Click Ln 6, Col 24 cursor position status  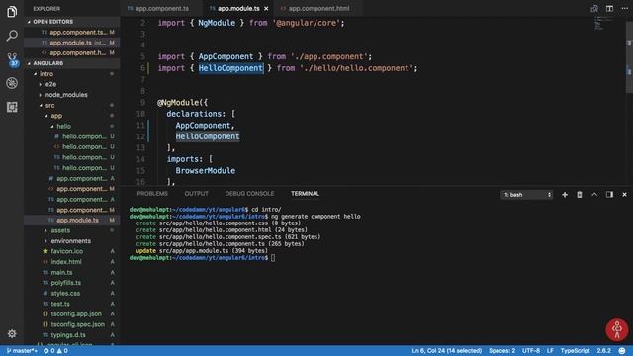446,351
